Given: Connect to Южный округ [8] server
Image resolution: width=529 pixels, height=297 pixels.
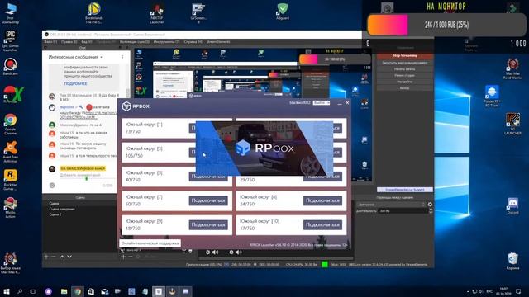Looking at the screenshot, I should click(x=322, y=200).
